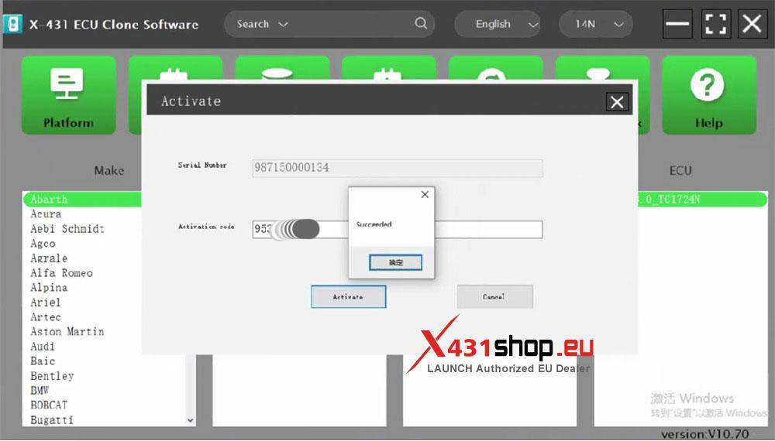Select BOBCAT in the Make list

point(49,405)
